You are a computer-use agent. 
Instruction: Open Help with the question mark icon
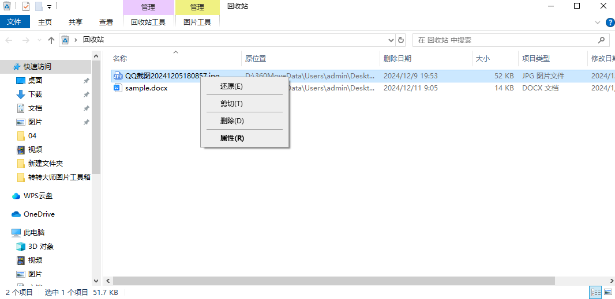coord(609,22)
